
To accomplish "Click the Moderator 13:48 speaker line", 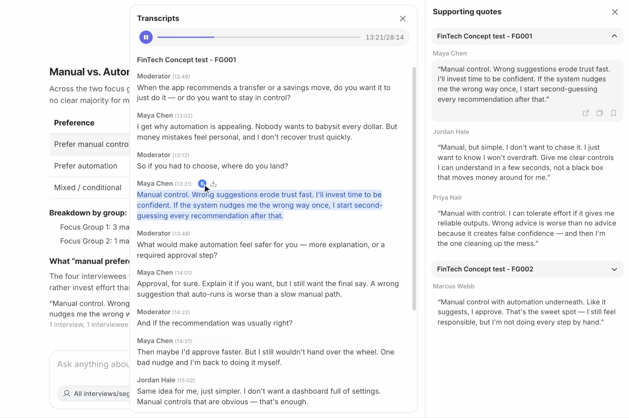I will coord(163,233).
